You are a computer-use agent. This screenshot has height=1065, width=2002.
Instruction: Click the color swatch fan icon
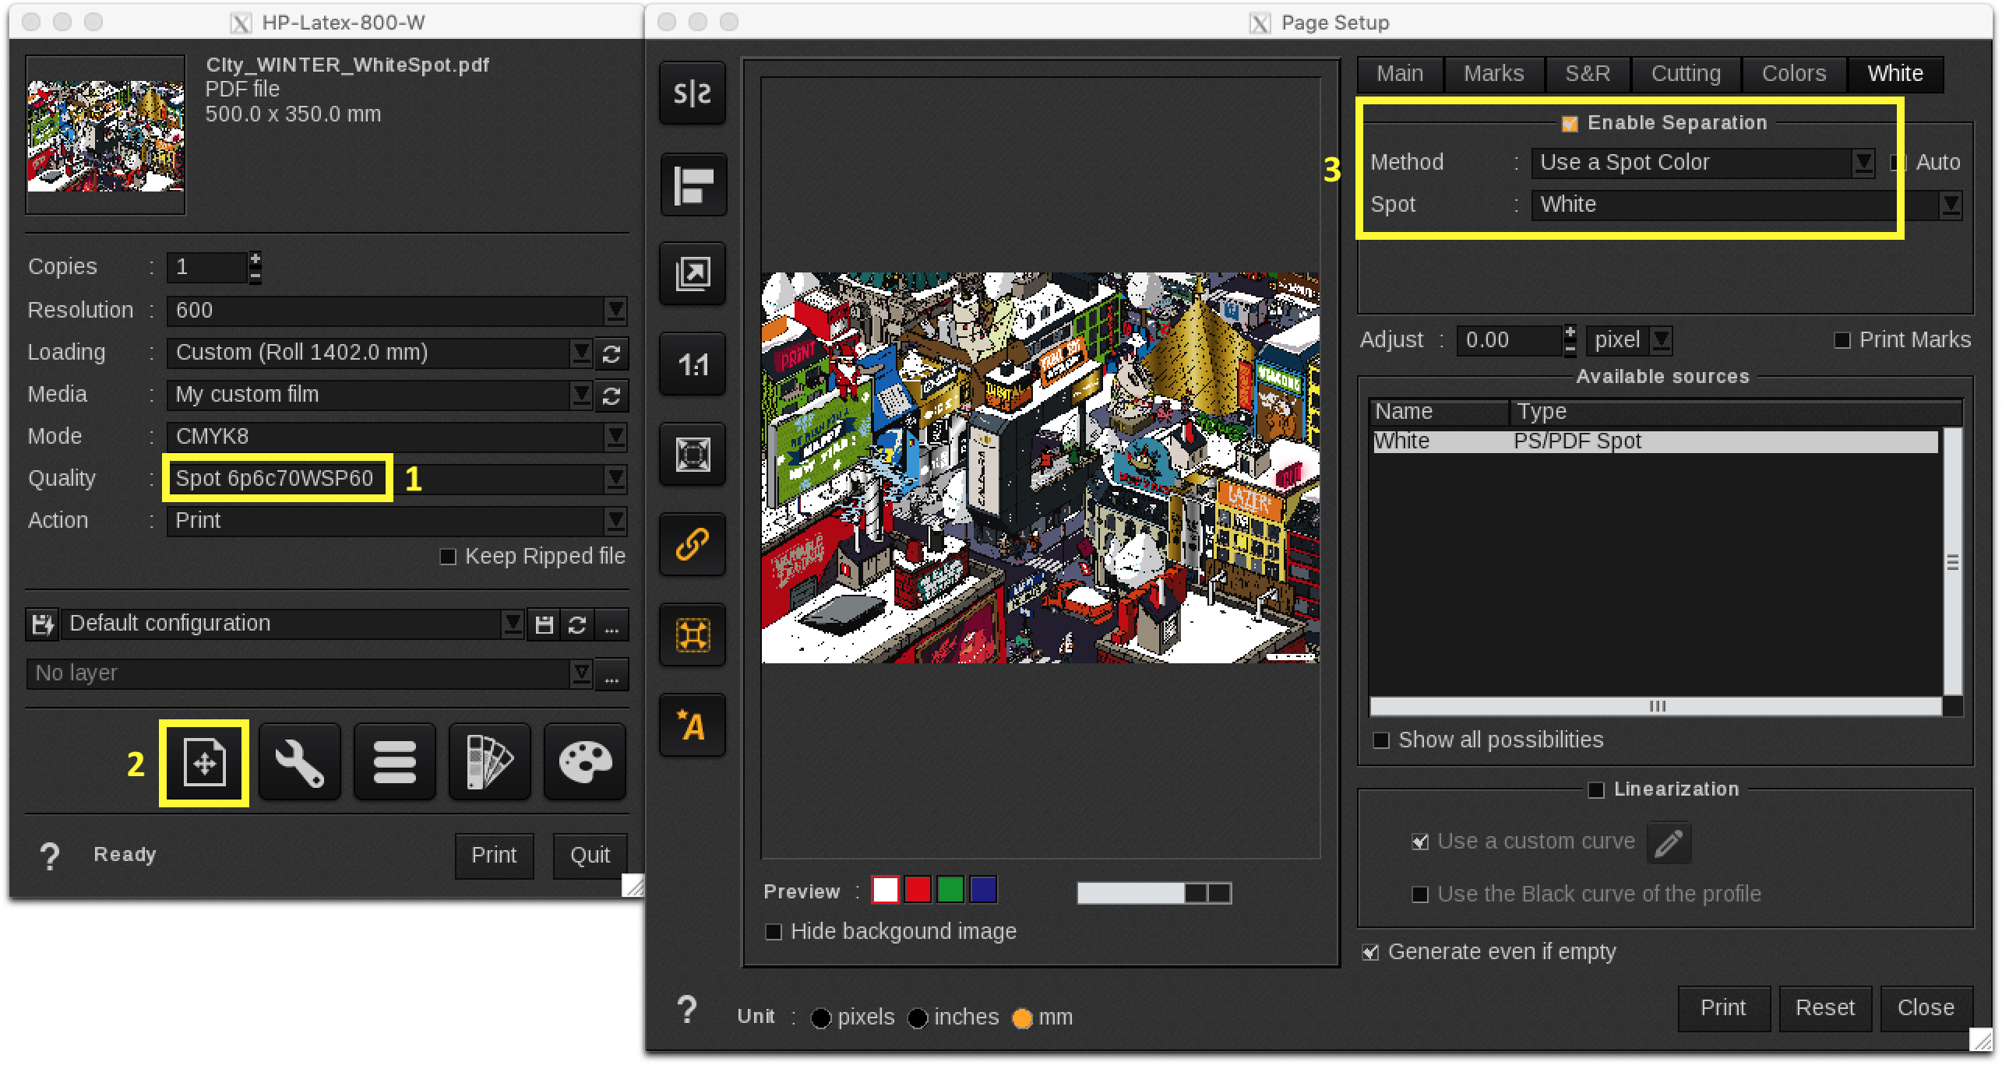[489, 762]
